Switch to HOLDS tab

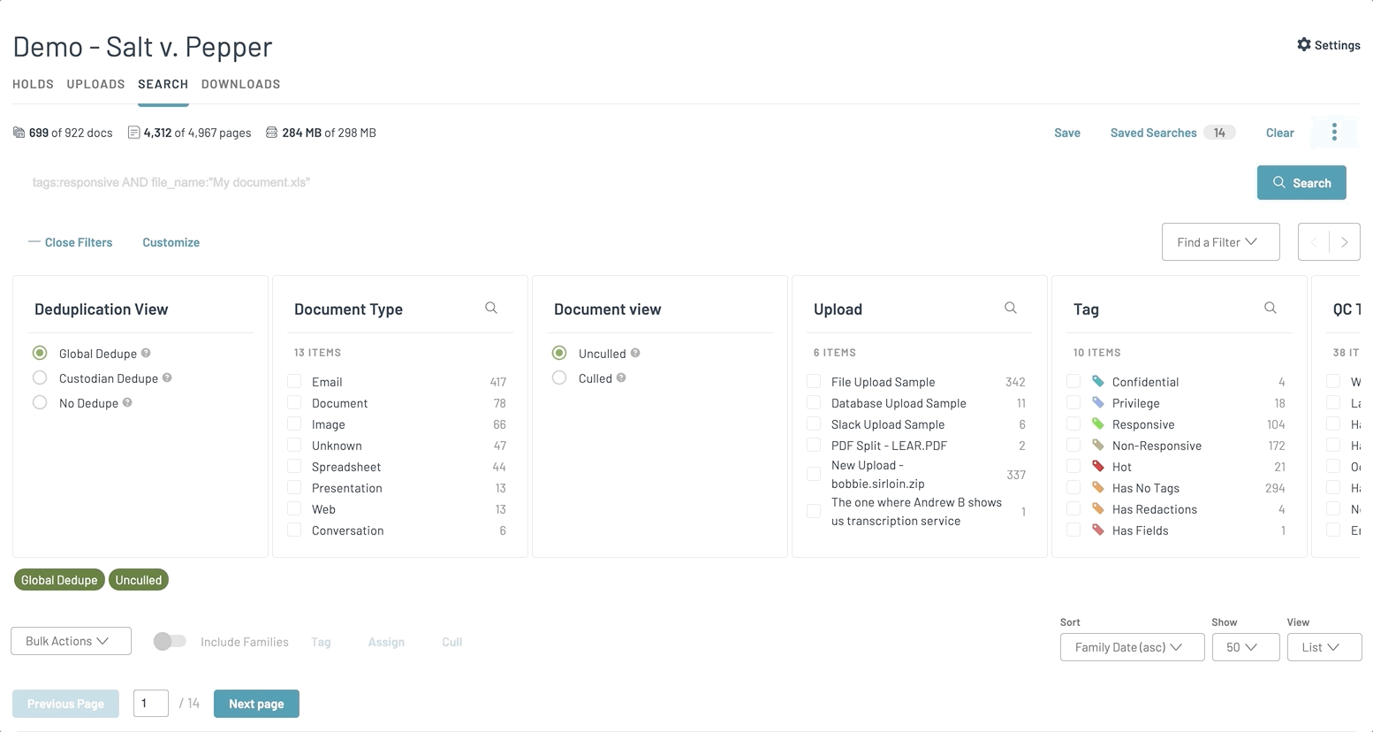(33, 84)
